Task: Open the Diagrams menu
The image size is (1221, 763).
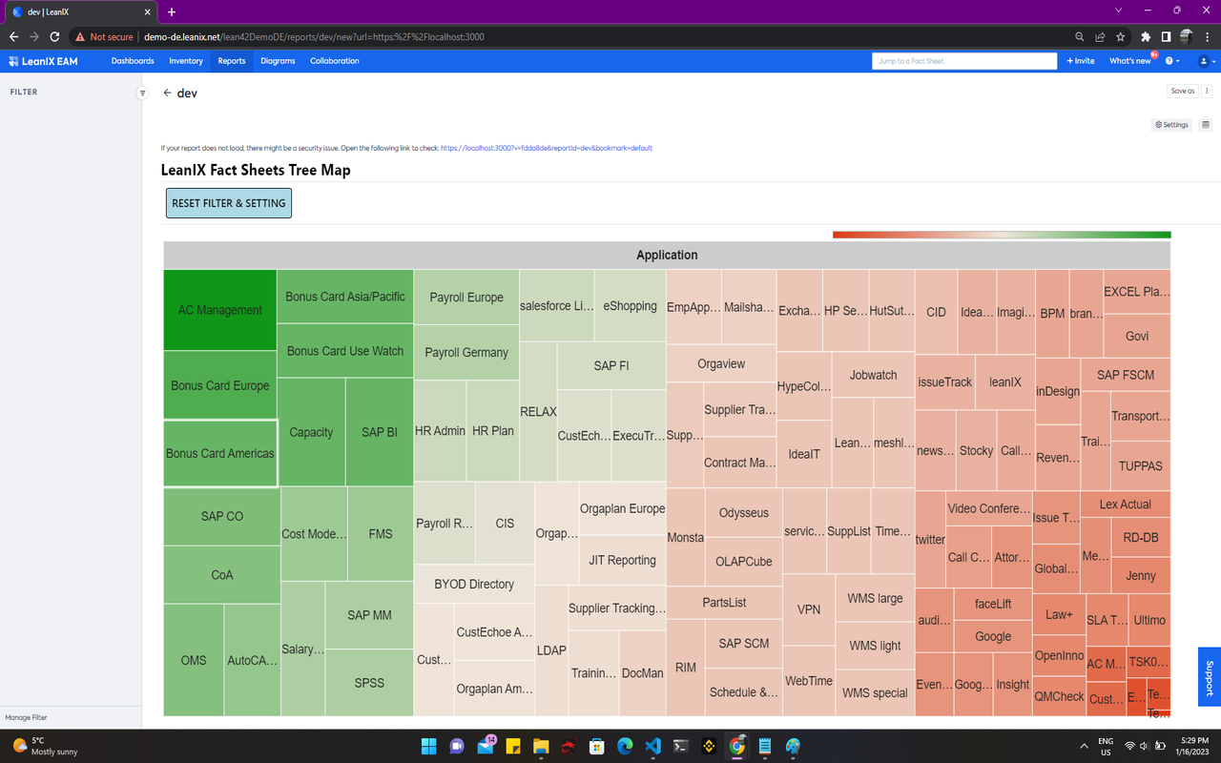Action: coord(278,61)
